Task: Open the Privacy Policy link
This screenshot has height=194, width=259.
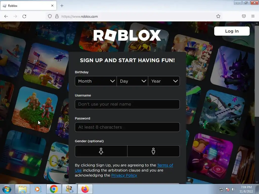Action: 124,175
